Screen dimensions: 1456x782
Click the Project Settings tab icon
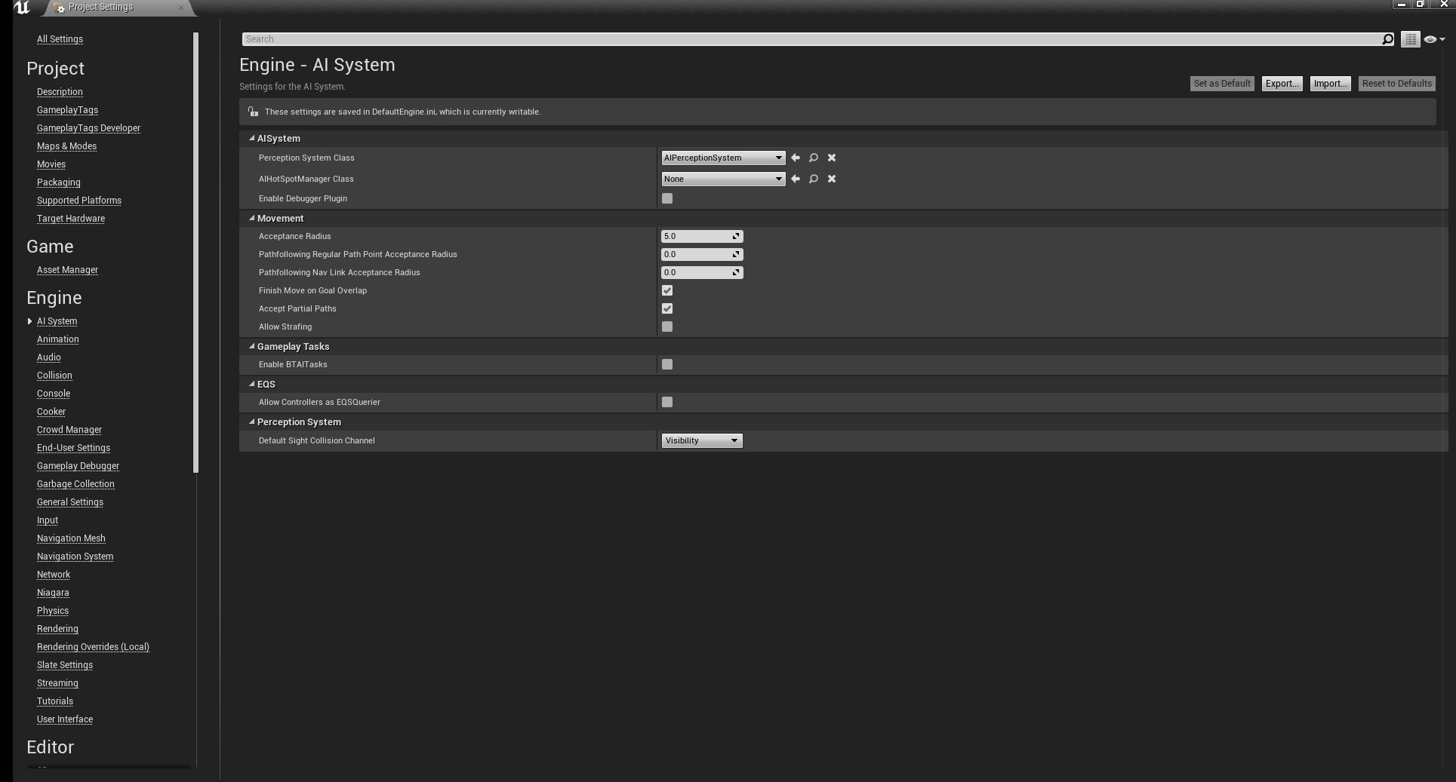point(60,8)
